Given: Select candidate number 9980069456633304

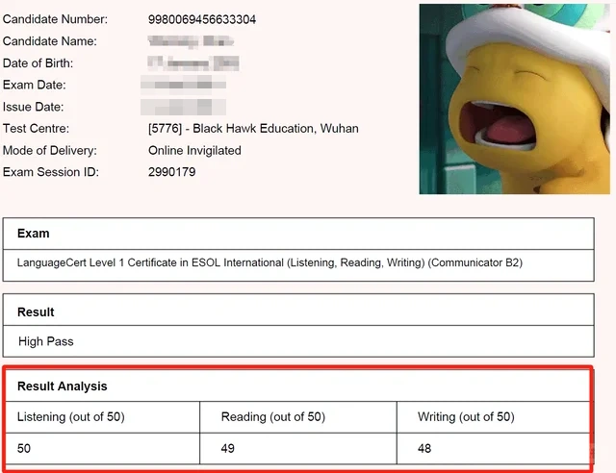Looking at the screenshot, I should pos(202,19).
